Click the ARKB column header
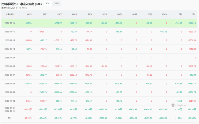This screenshot has width=199, height=124. click(74, 14)
